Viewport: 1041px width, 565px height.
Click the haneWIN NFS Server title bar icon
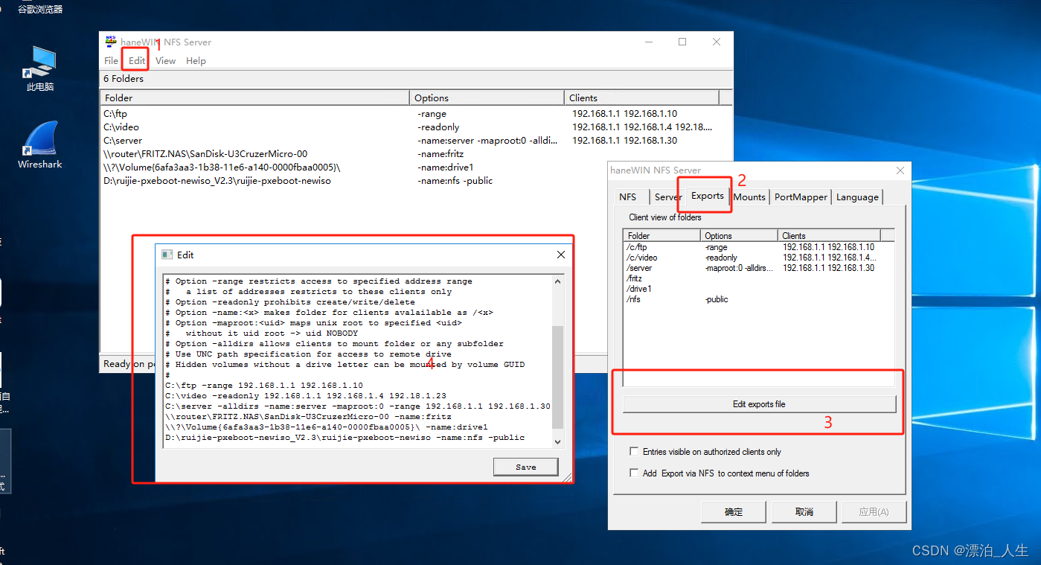point(112,42)
